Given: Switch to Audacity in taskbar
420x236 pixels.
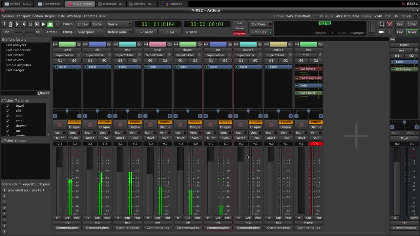Looking at the screenshot, I should pos(174,4).
